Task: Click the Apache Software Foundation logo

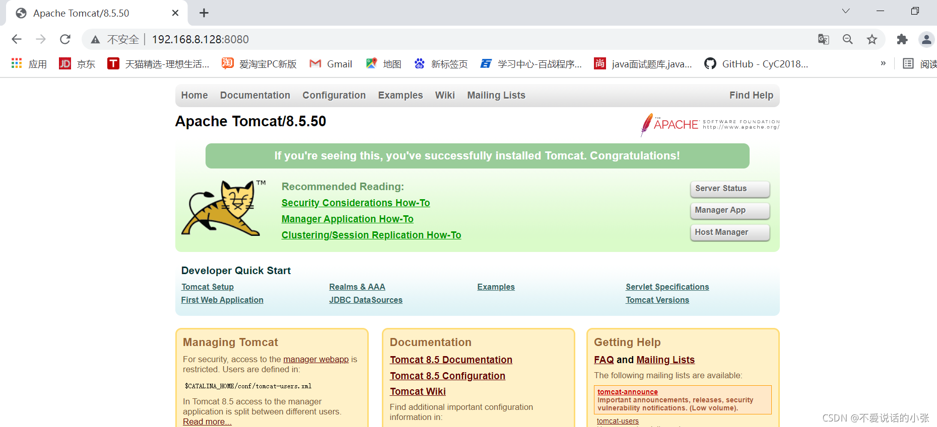Action: point(710,125)
